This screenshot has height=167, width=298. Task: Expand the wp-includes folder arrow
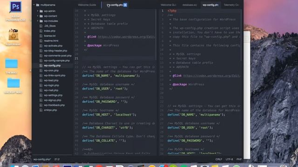38,21
